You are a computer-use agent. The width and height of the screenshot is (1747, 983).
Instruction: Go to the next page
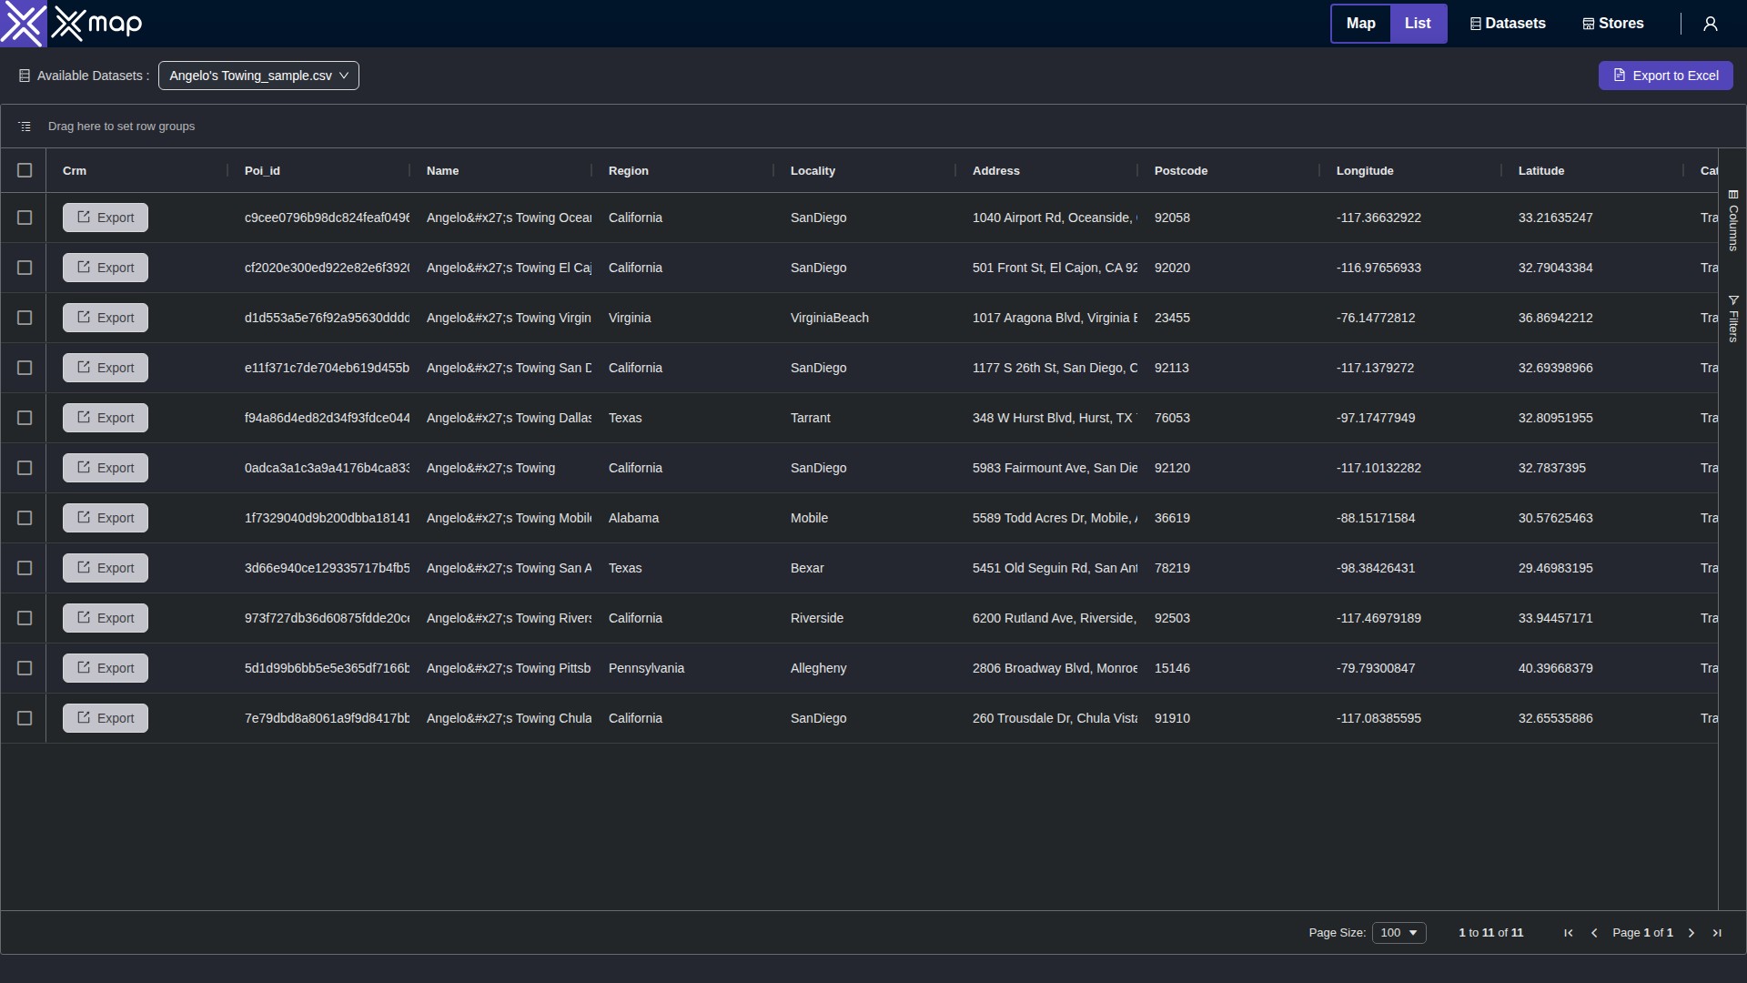click(1690, 933)
